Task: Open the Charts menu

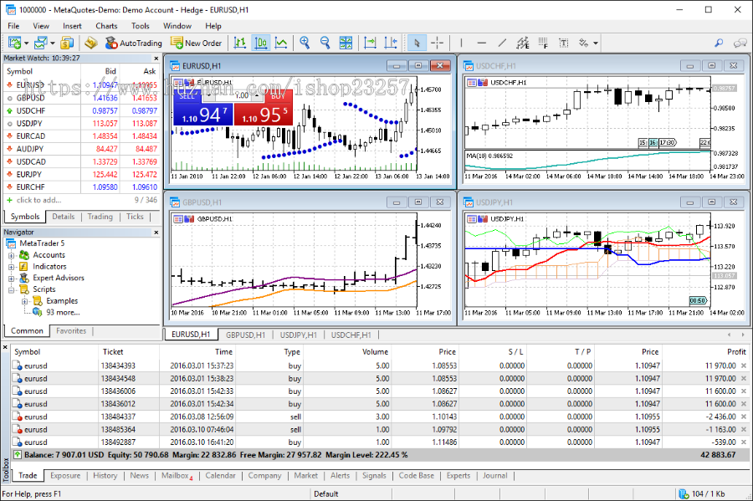Action: [106, 26]
